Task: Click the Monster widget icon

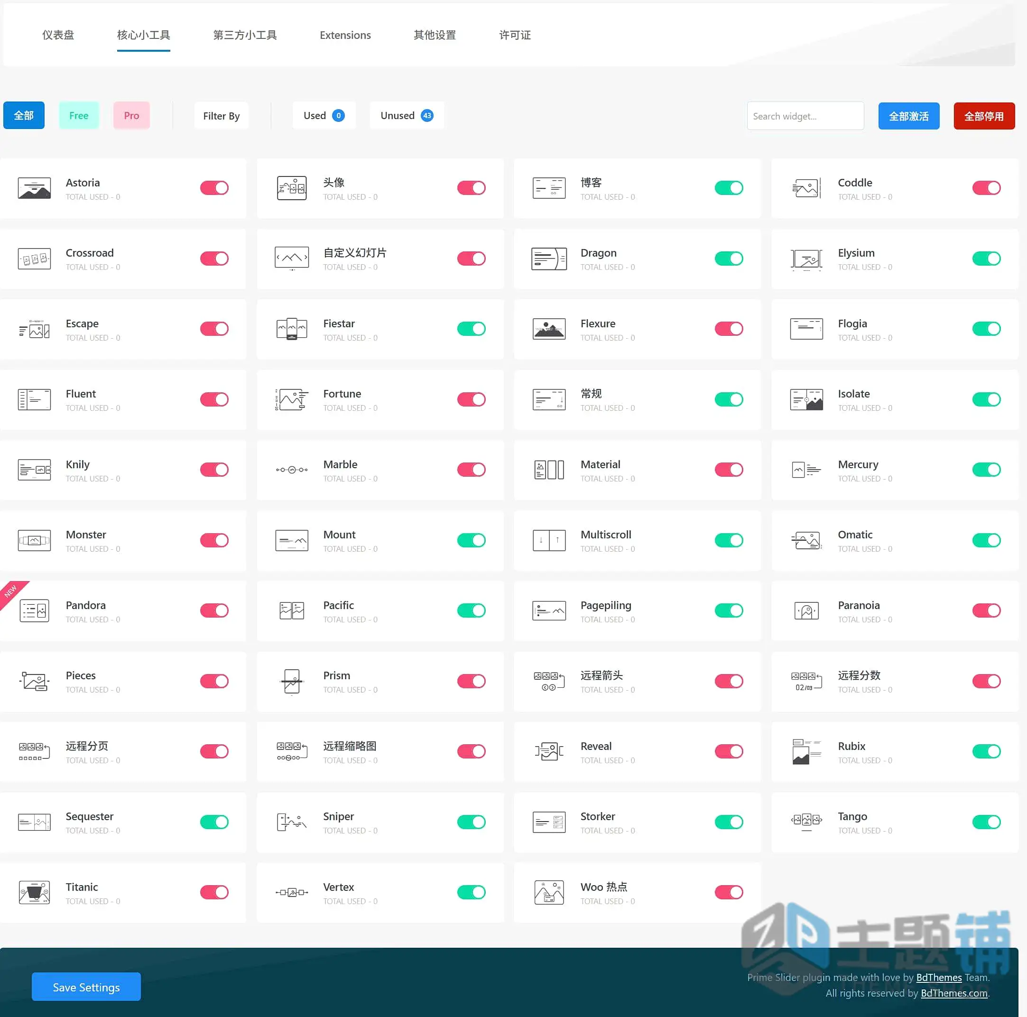Action: click(x=34, y=541)
